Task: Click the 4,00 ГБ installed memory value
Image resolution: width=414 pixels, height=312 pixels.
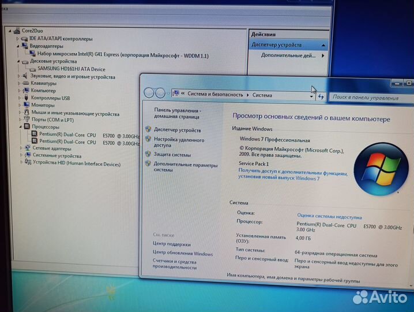Action: pos(303,238)
